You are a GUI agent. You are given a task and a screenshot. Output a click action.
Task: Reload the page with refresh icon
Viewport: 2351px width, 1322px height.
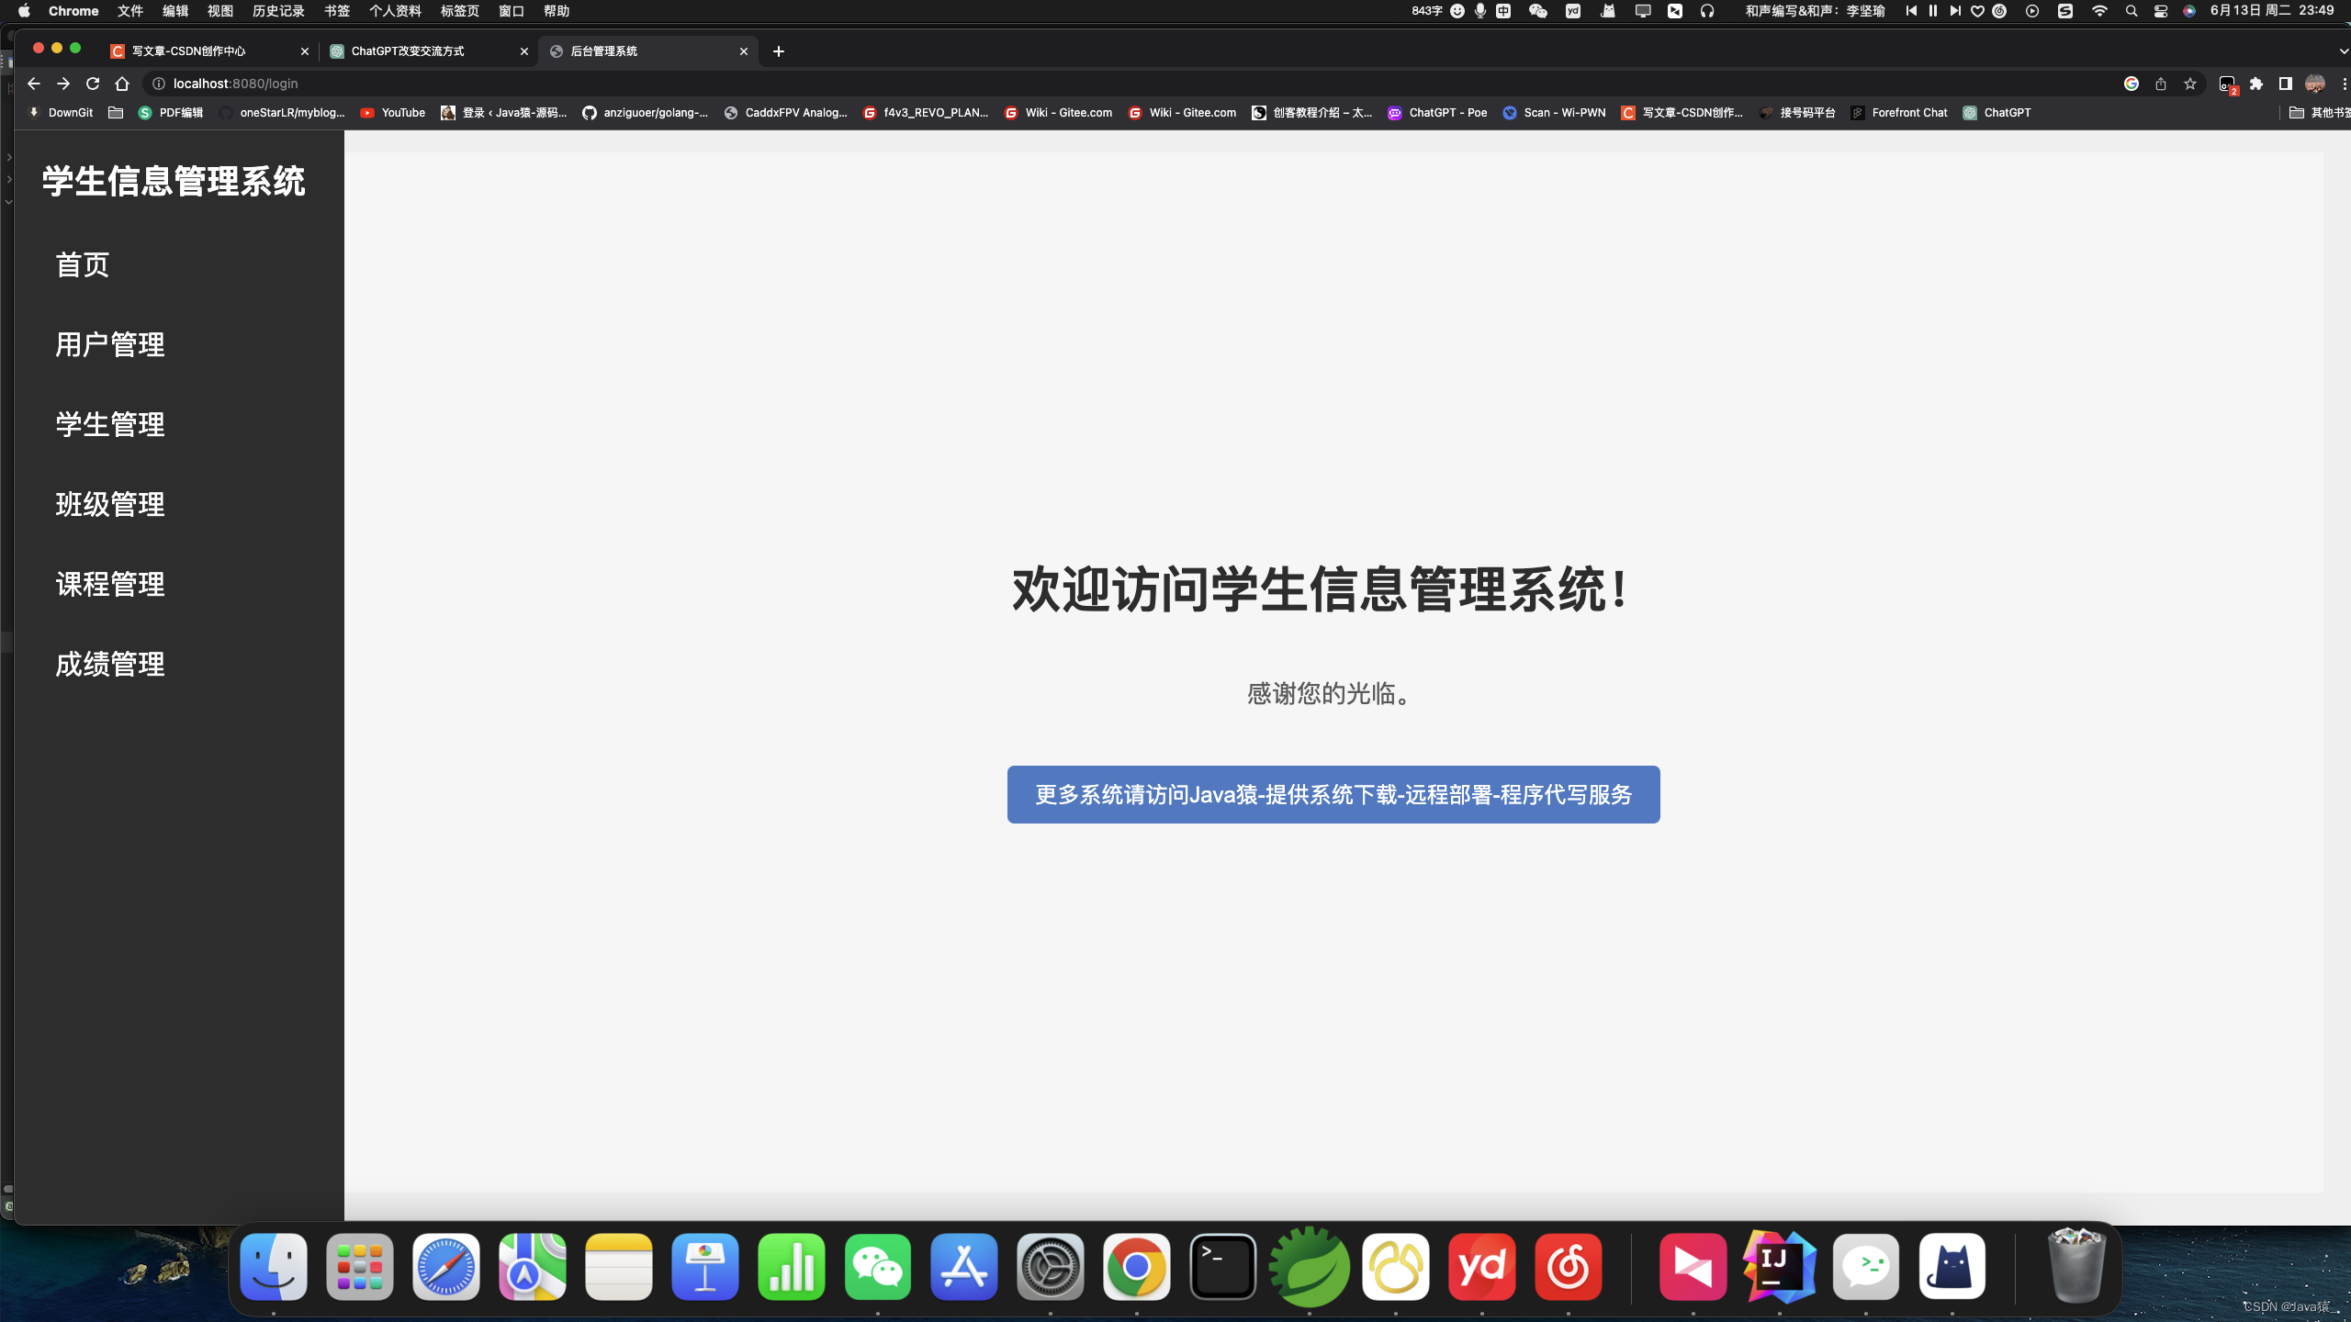93,84
